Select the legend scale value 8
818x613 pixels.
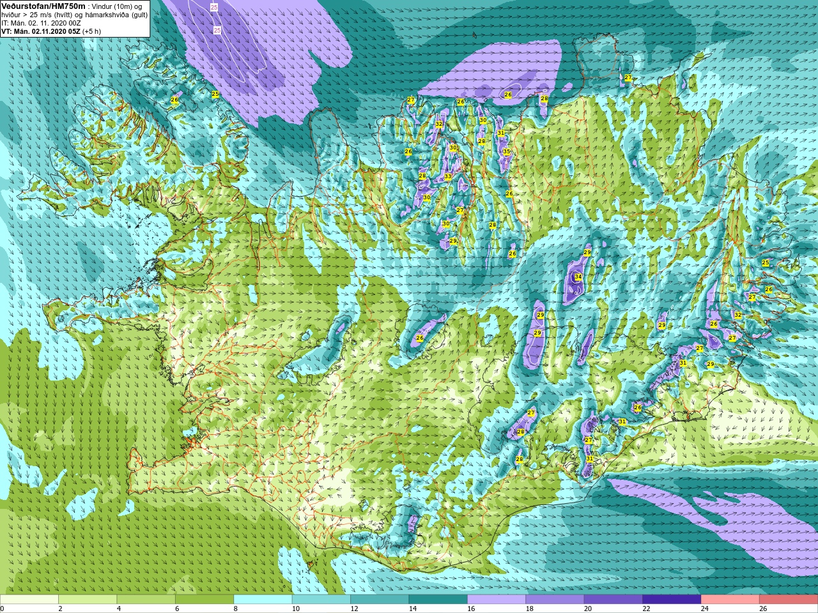(x=235, y=609)
